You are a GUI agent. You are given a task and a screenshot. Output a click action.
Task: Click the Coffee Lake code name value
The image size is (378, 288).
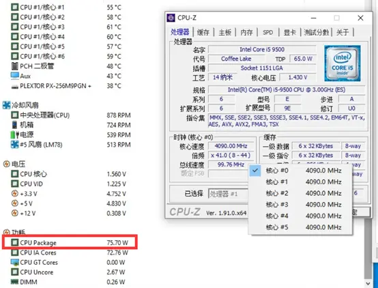pyautogui.click(x=236, y=59)
